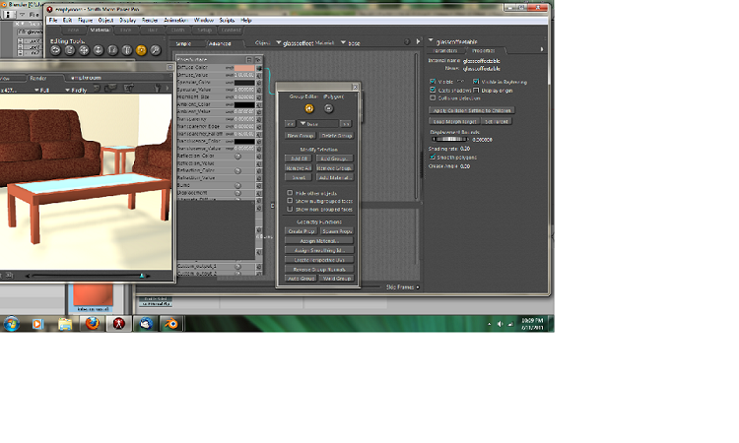This screenshot has width=739, height=443.
Task: Open Blender from the taskbar
Action: coord(171,323)
